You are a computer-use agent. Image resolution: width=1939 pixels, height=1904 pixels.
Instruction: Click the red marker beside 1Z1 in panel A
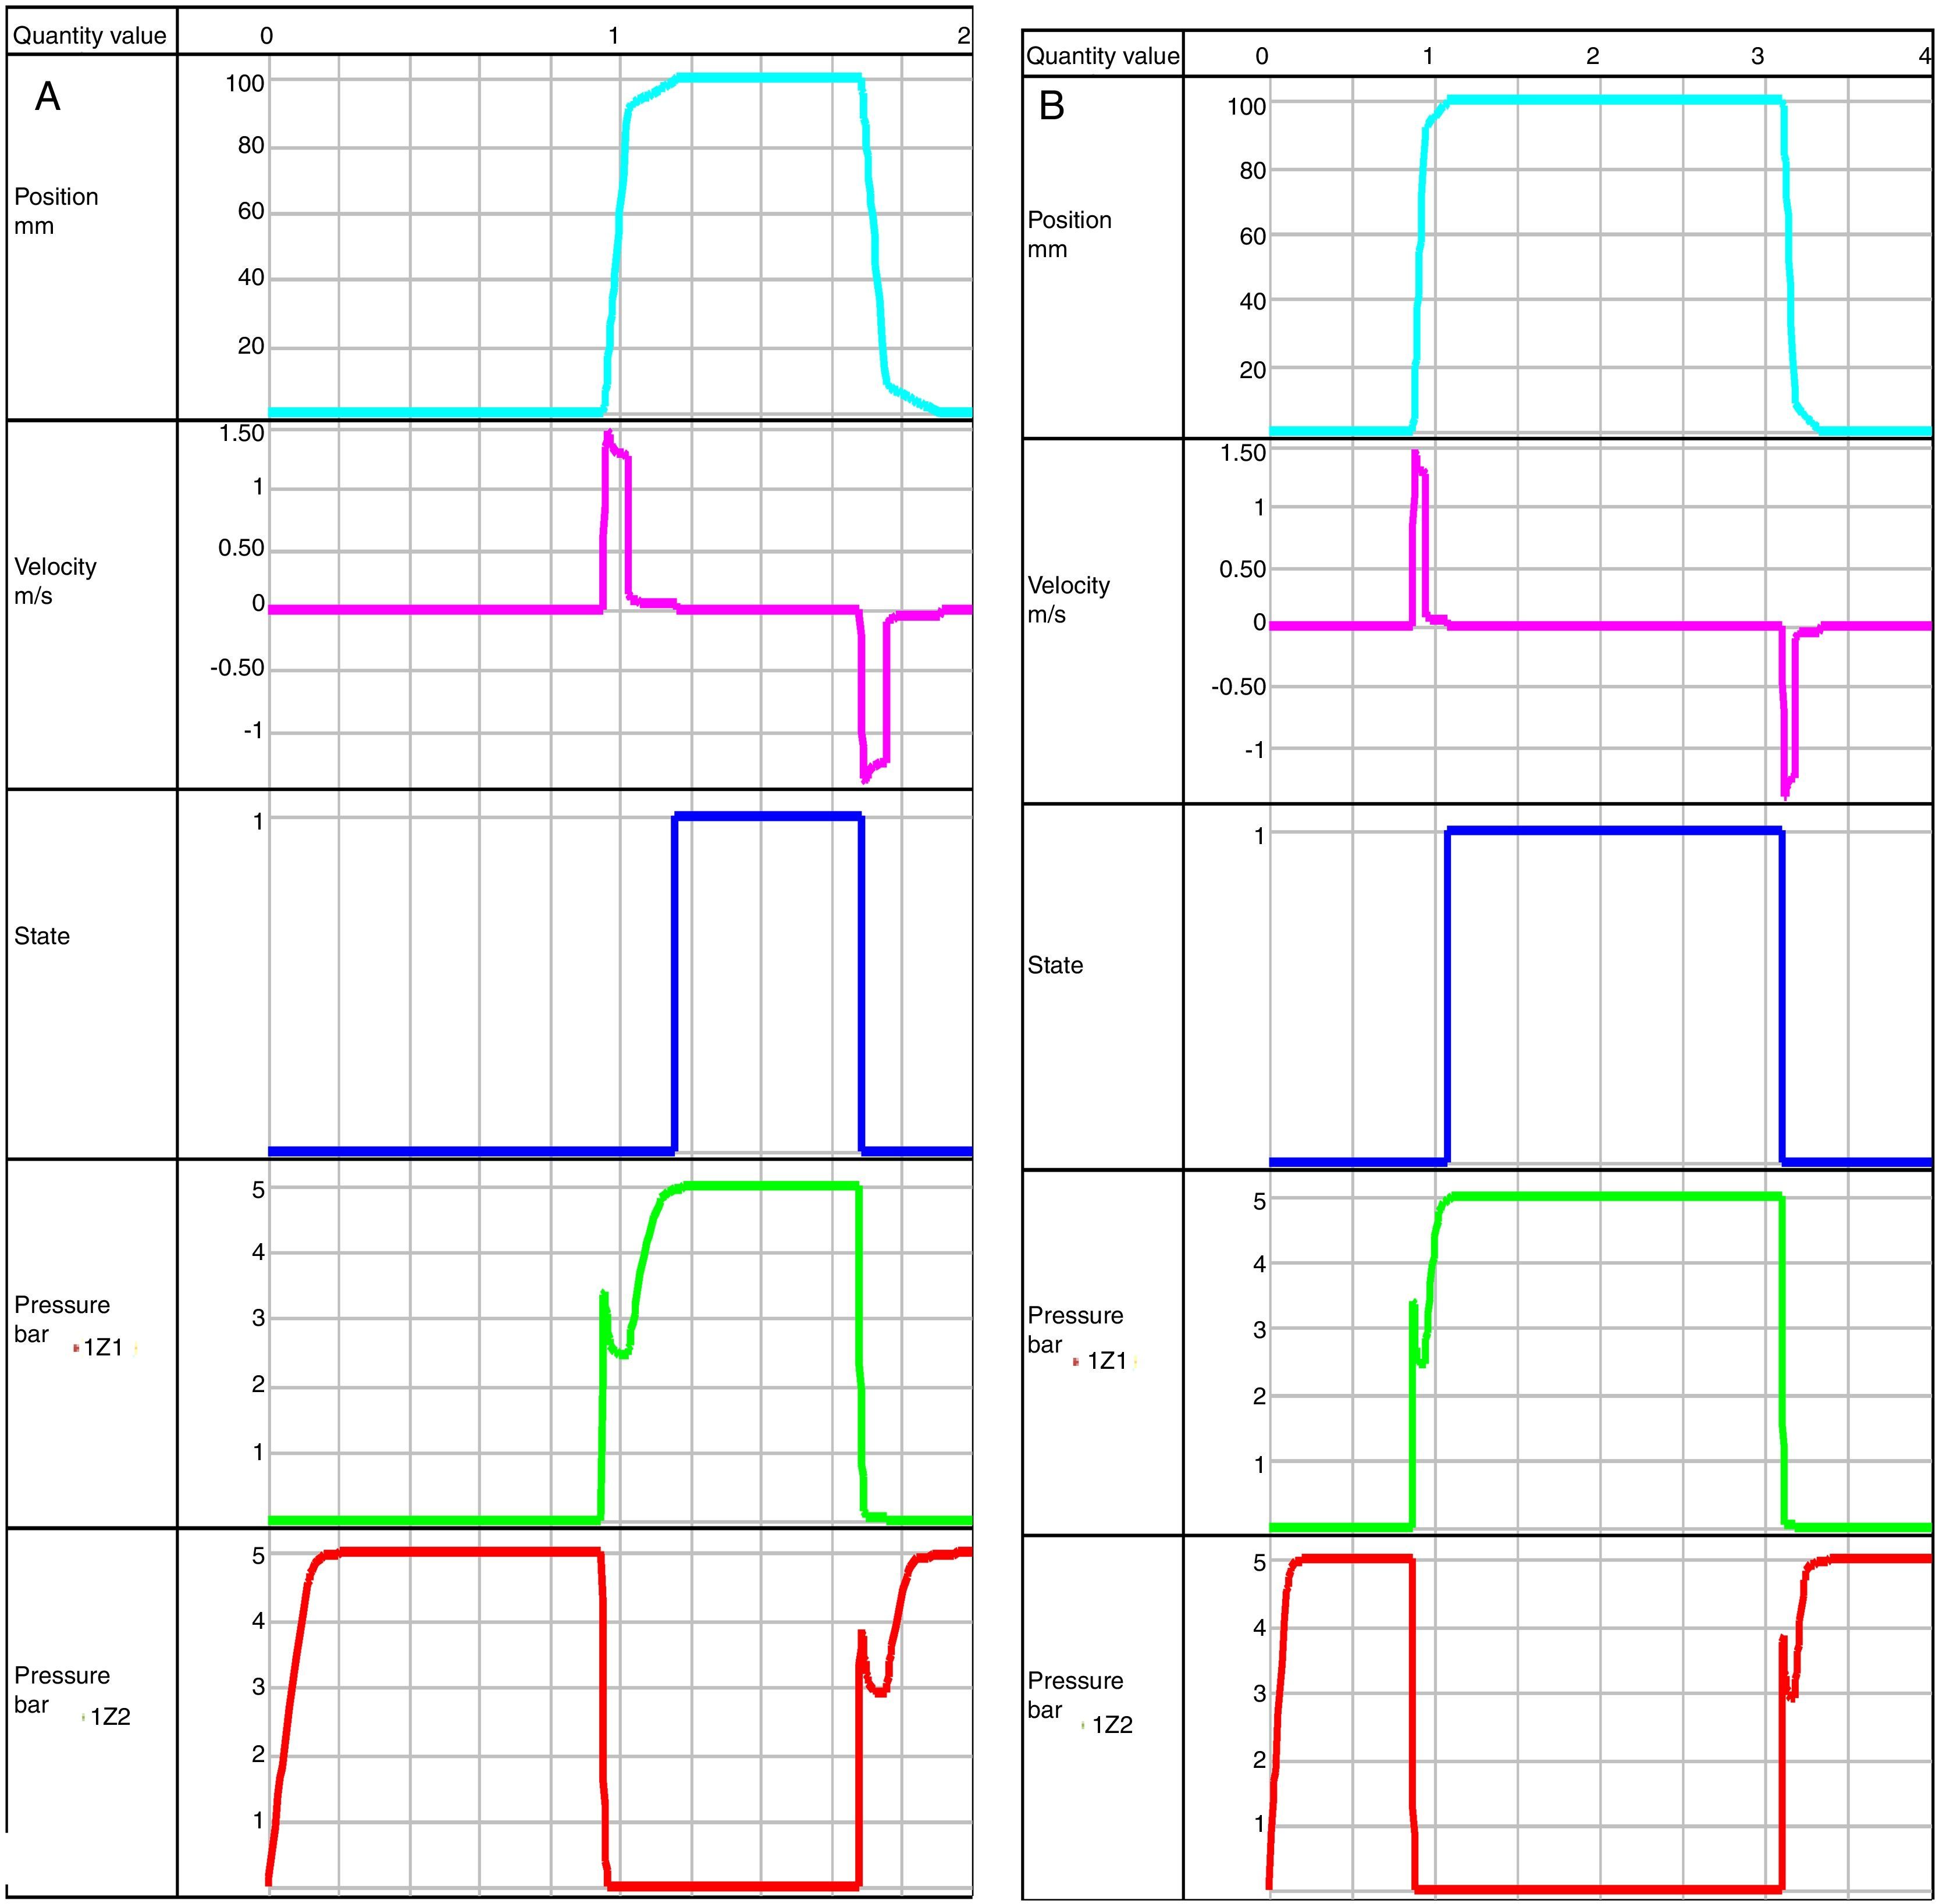tap(76, 1348)
